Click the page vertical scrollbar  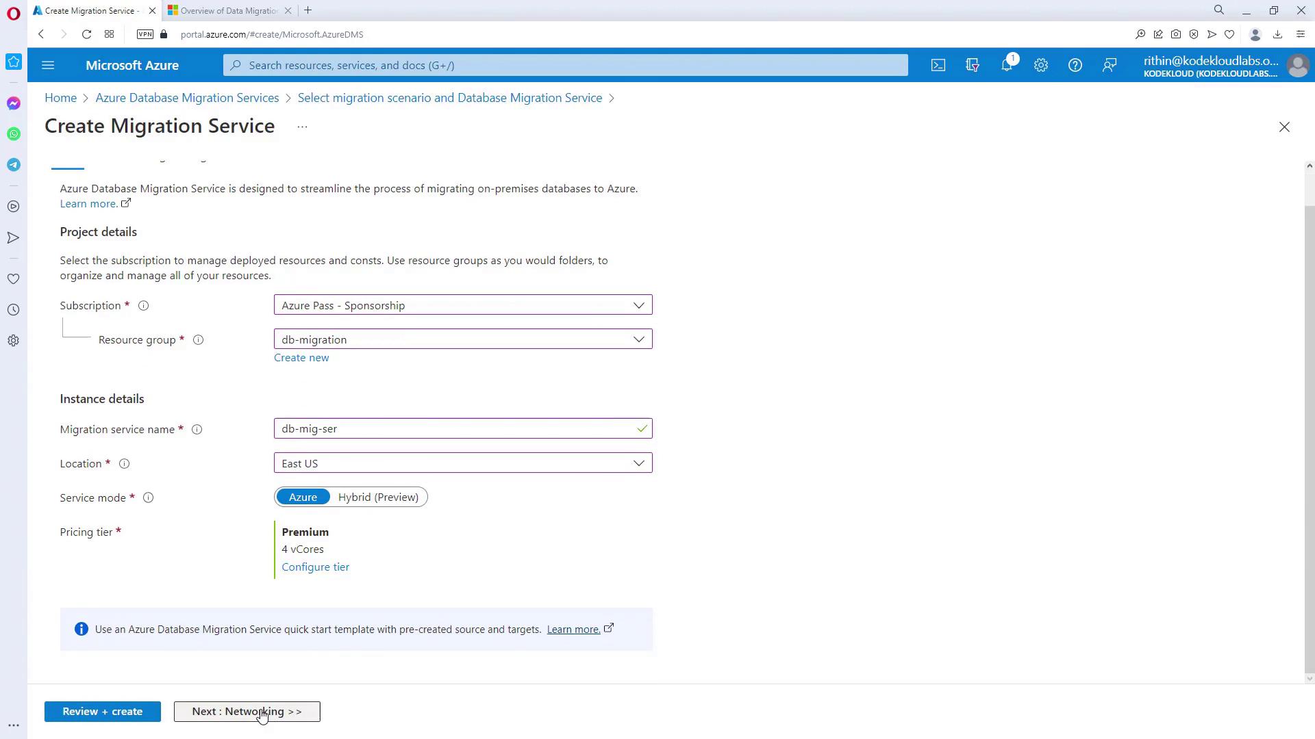[1309, 438]
